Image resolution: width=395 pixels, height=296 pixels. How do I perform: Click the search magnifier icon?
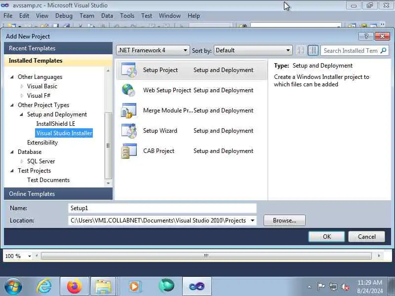tap(384, 50)
